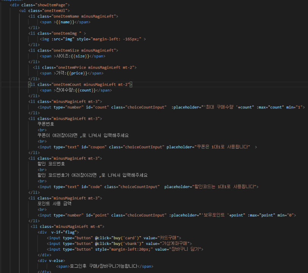Click the 로그인후 구매/장바구니가능합니다 span text
The image size is (308, 273).
tap(104, 266)
